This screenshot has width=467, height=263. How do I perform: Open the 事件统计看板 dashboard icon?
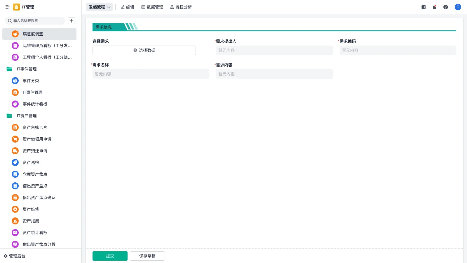tap(15, 104)
